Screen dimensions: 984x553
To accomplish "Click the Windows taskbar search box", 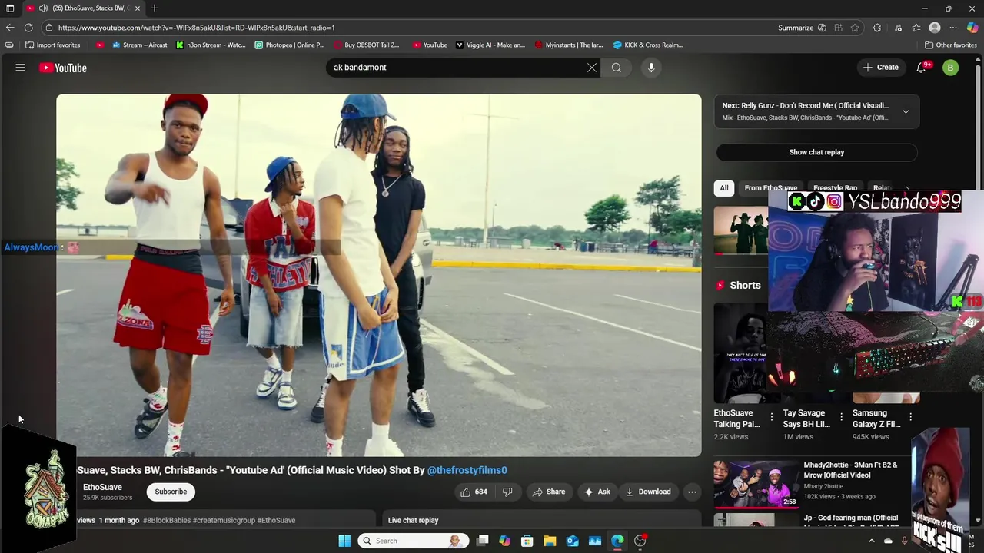I will coord(414,541).
